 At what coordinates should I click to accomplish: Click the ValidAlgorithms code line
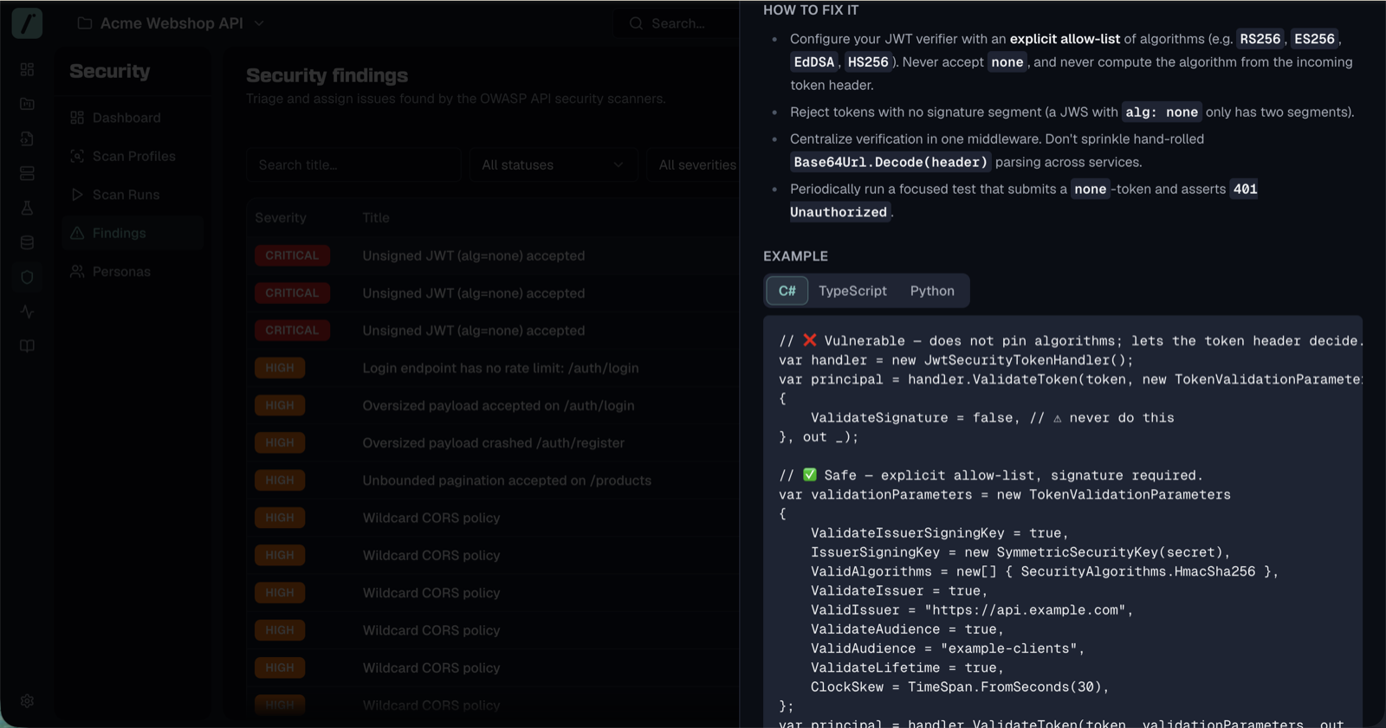tap(1045, 571)
